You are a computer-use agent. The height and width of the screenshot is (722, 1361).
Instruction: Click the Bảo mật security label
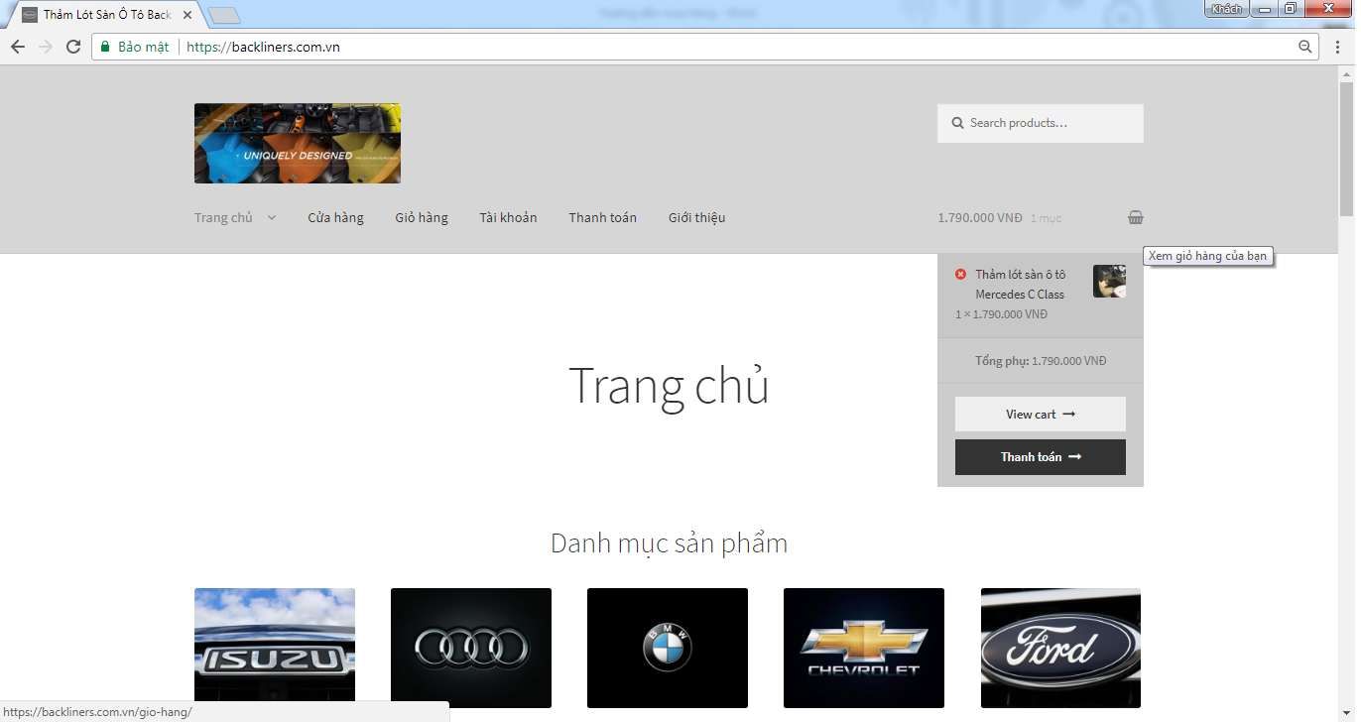(143, 47)
